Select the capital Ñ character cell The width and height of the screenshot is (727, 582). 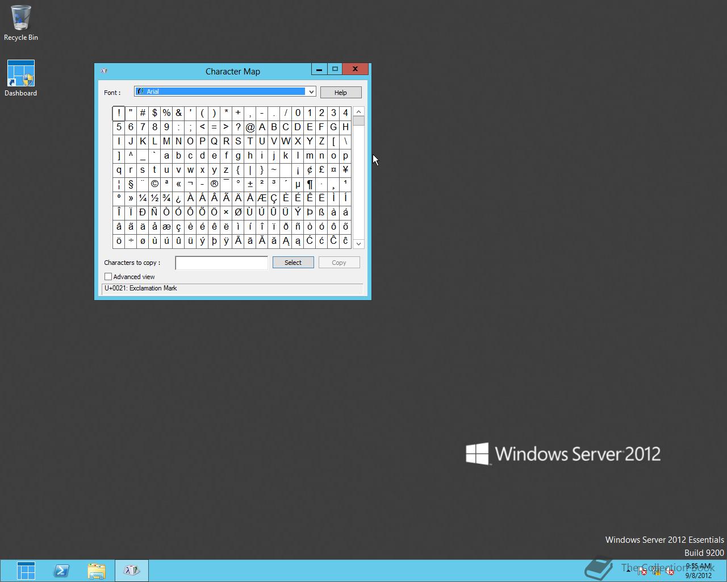(x=154, y=213)
